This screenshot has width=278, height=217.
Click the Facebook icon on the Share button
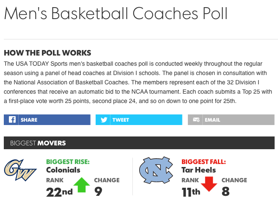pos(12,120)
